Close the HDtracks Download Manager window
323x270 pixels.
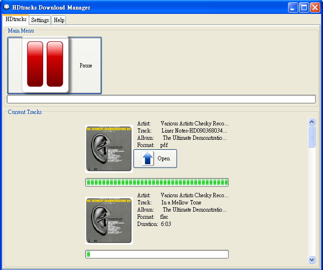(x=315, y=8)
